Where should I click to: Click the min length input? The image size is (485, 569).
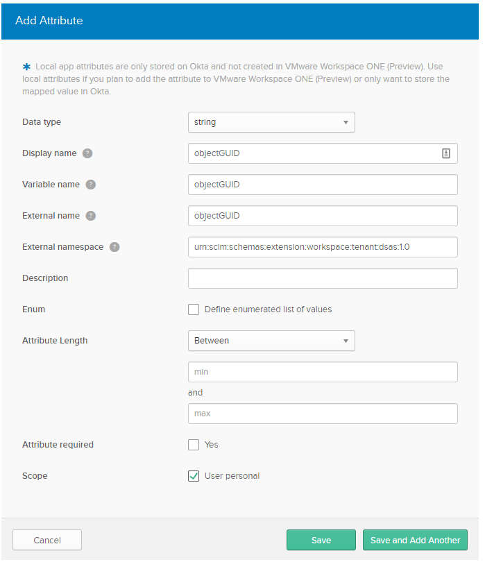(323, 372)
